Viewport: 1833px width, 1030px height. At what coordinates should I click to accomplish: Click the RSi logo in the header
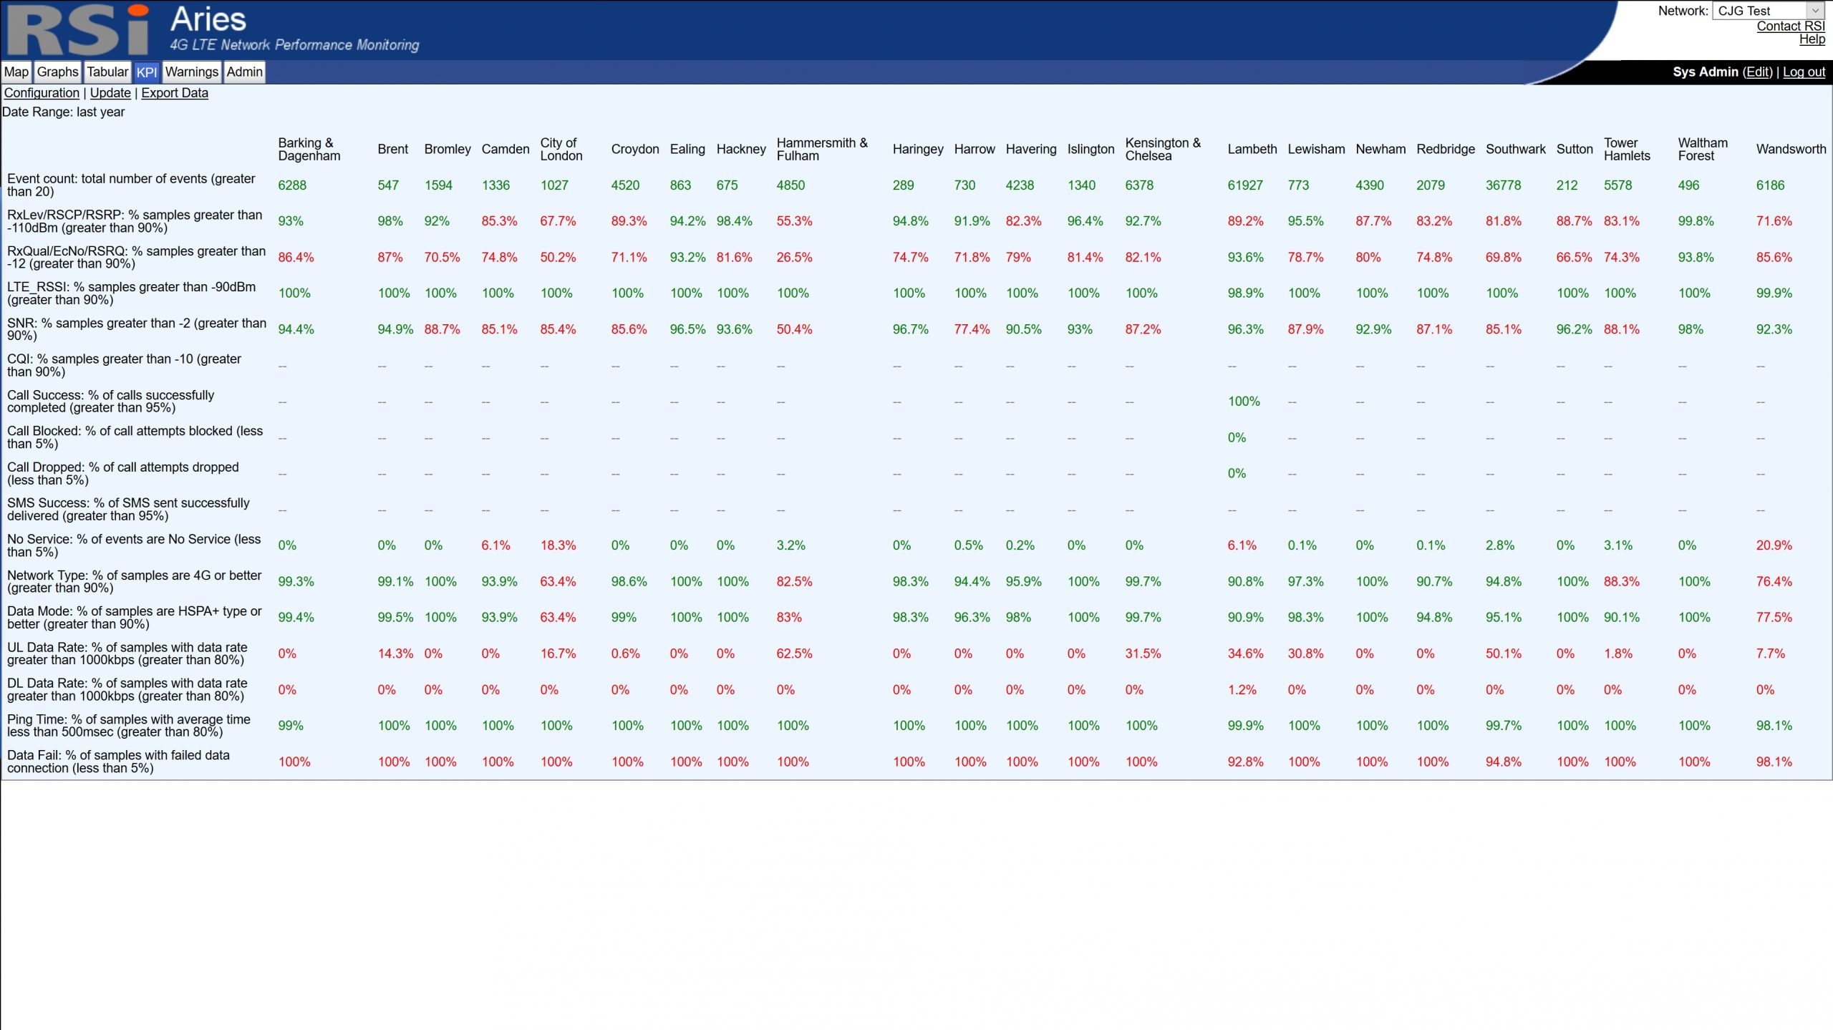[x=79, y=30]
